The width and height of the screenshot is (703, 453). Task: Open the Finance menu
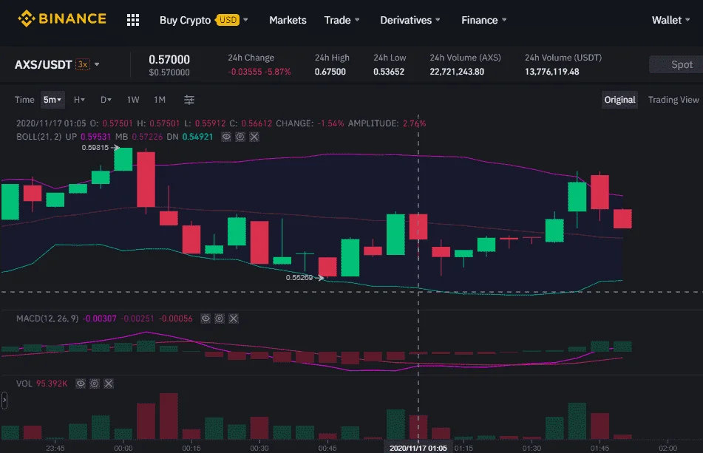point(483,20)
